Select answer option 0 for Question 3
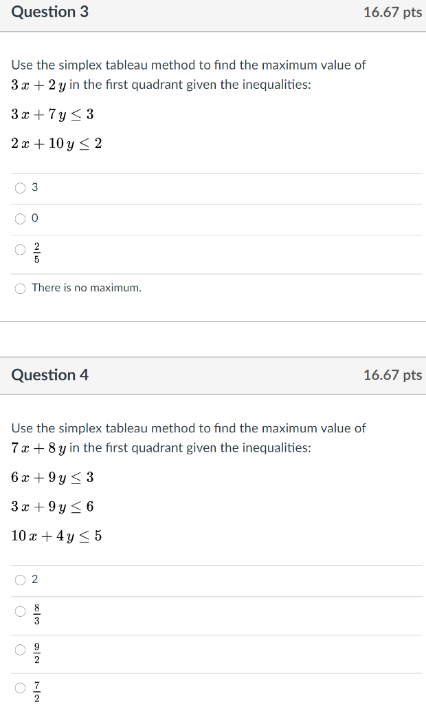The height and width of the screenshot is (705, 426). 20,218
